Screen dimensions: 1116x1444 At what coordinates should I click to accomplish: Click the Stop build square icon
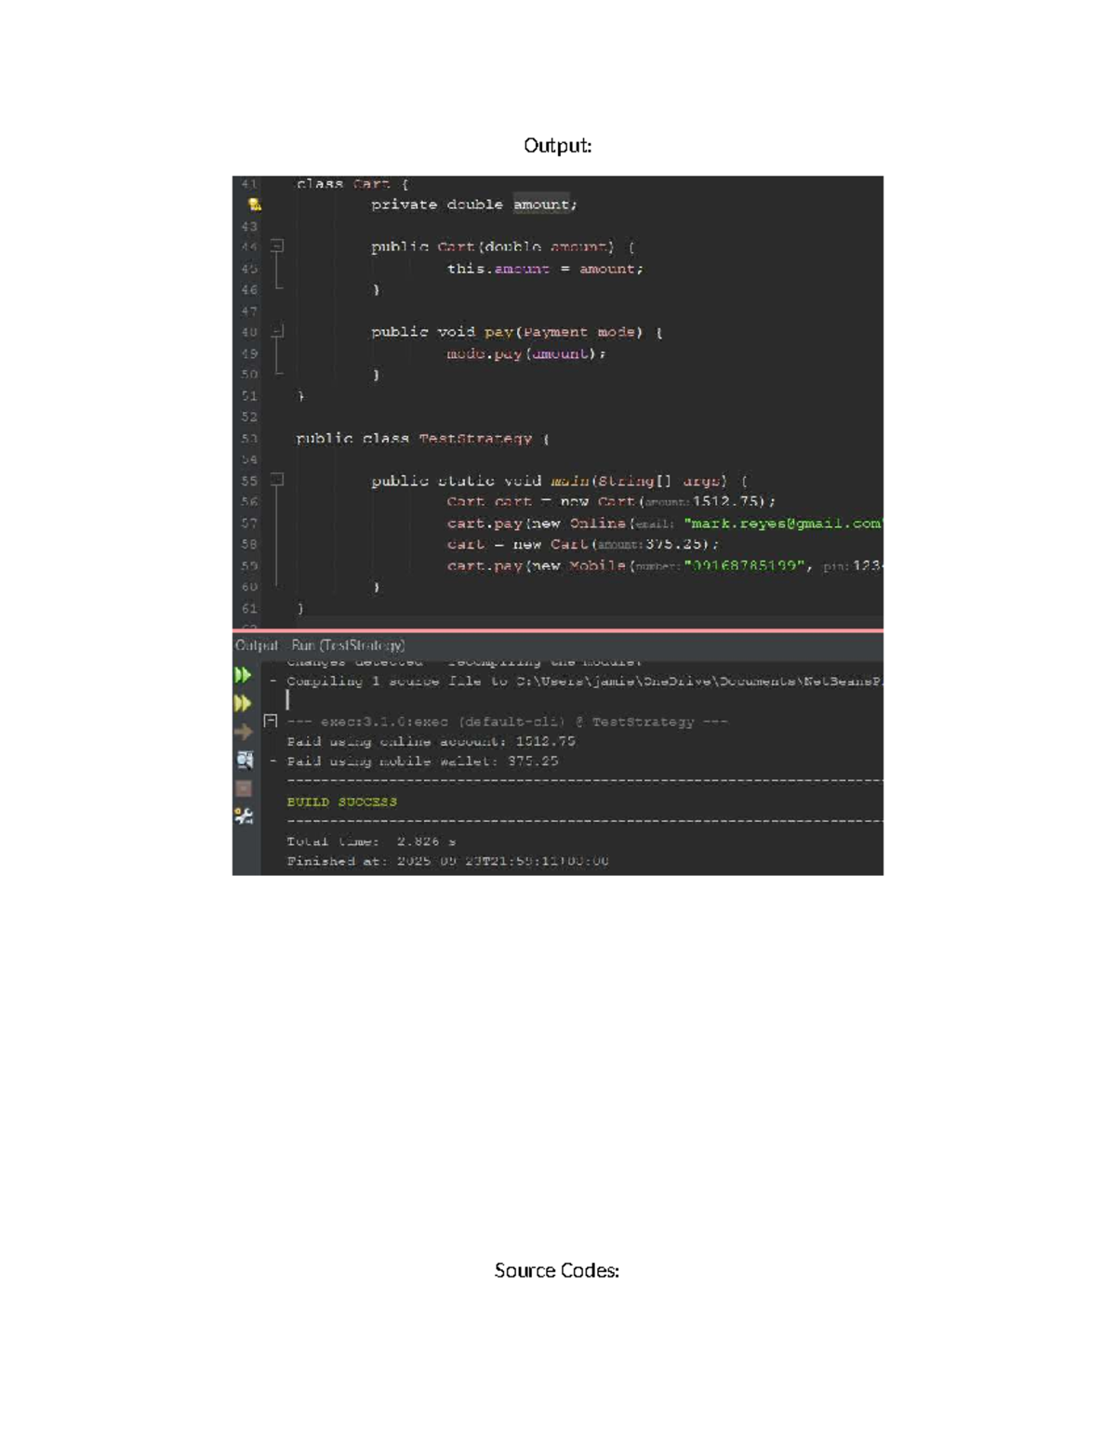point(244,788)
